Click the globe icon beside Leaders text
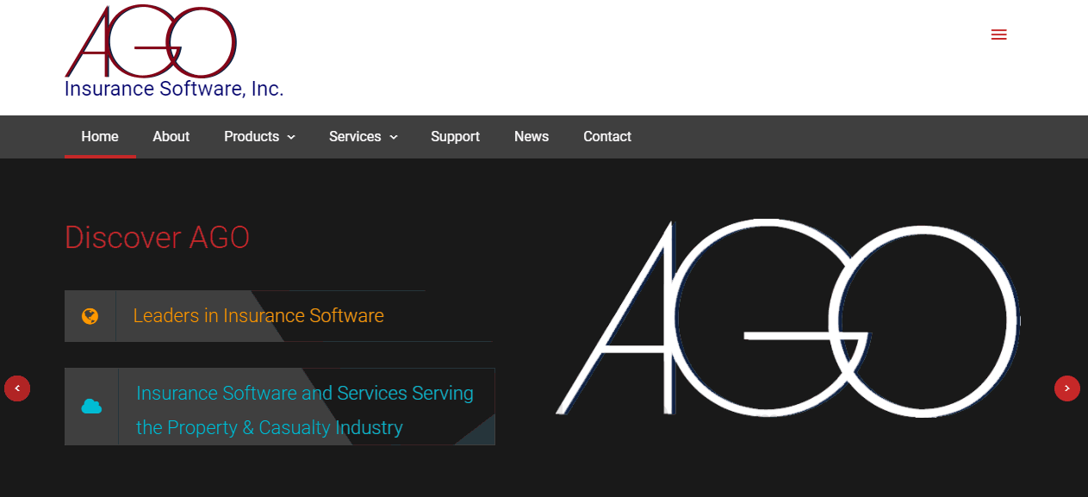The width and height of the screenshot is (1088, 497). point(90,315)
